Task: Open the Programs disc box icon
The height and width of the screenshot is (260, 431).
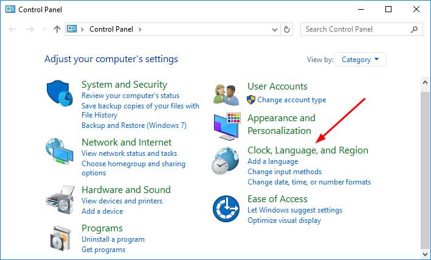Action: 61,238
